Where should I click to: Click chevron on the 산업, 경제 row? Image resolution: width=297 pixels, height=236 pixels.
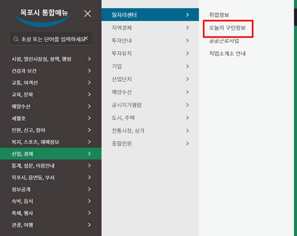[90, 153]
